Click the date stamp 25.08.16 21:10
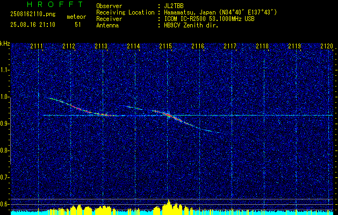This screenshot has width=338, height=215. 33,25
